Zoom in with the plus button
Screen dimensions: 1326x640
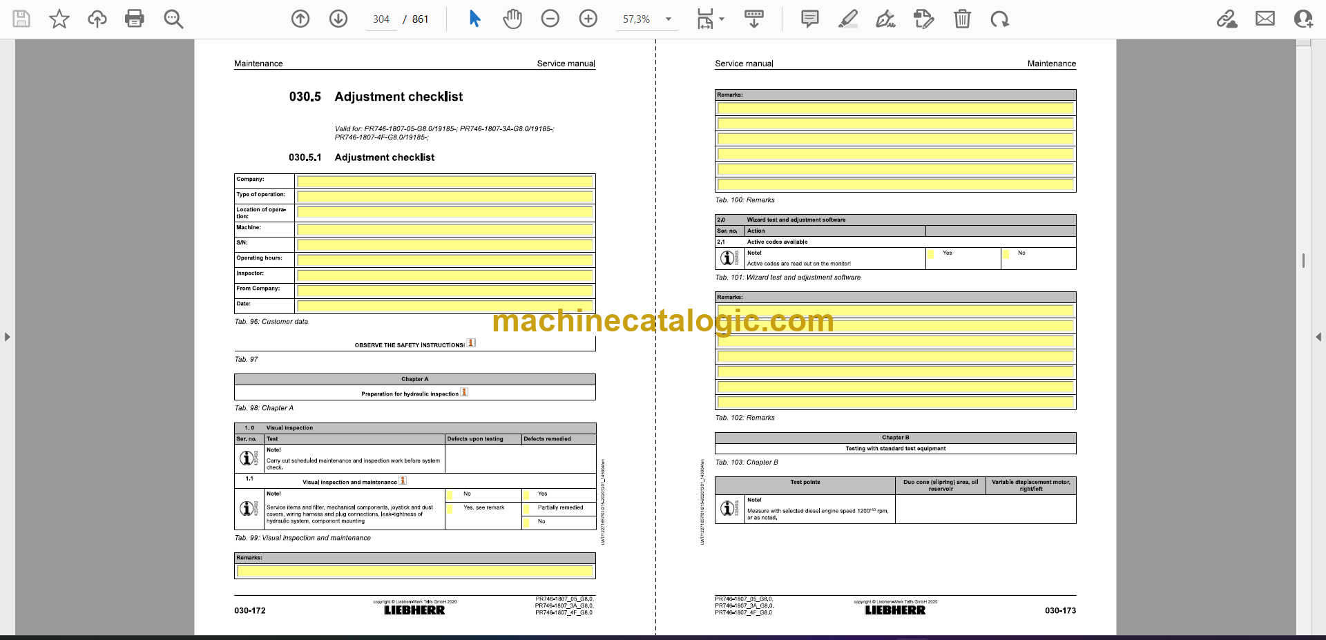588,19
